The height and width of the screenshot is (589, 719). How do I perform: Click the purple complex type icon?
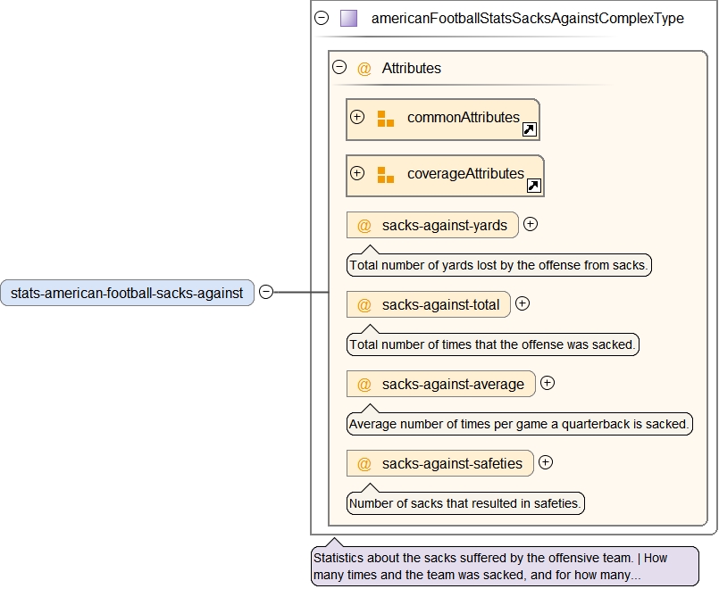348,18
